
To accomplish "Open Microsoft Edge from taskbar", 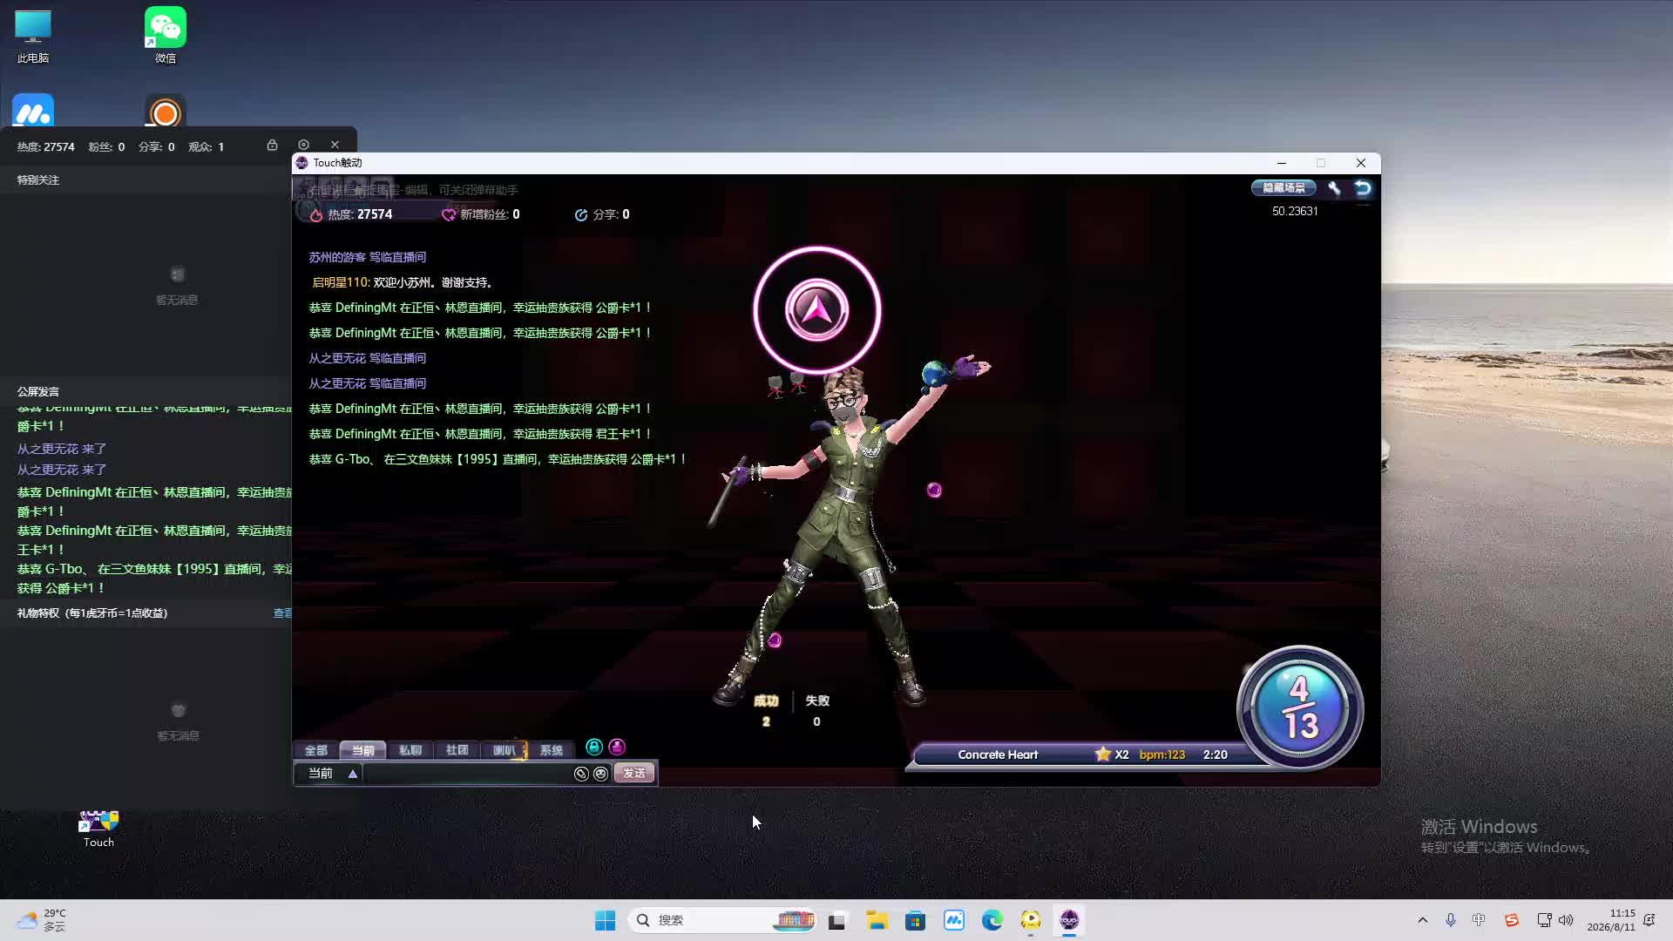I will (x=992, y=920).
